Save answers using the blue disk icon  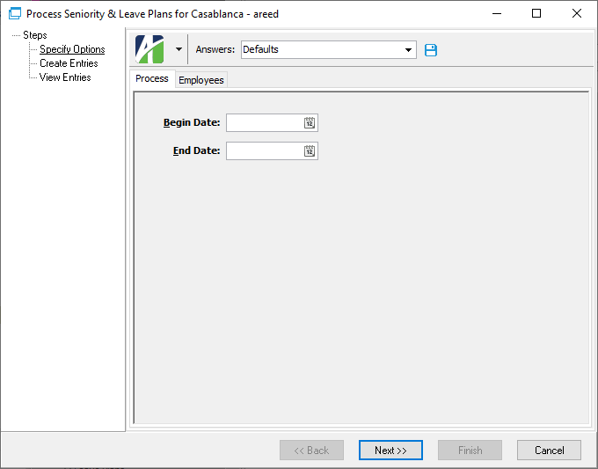[x=431, y=50]
